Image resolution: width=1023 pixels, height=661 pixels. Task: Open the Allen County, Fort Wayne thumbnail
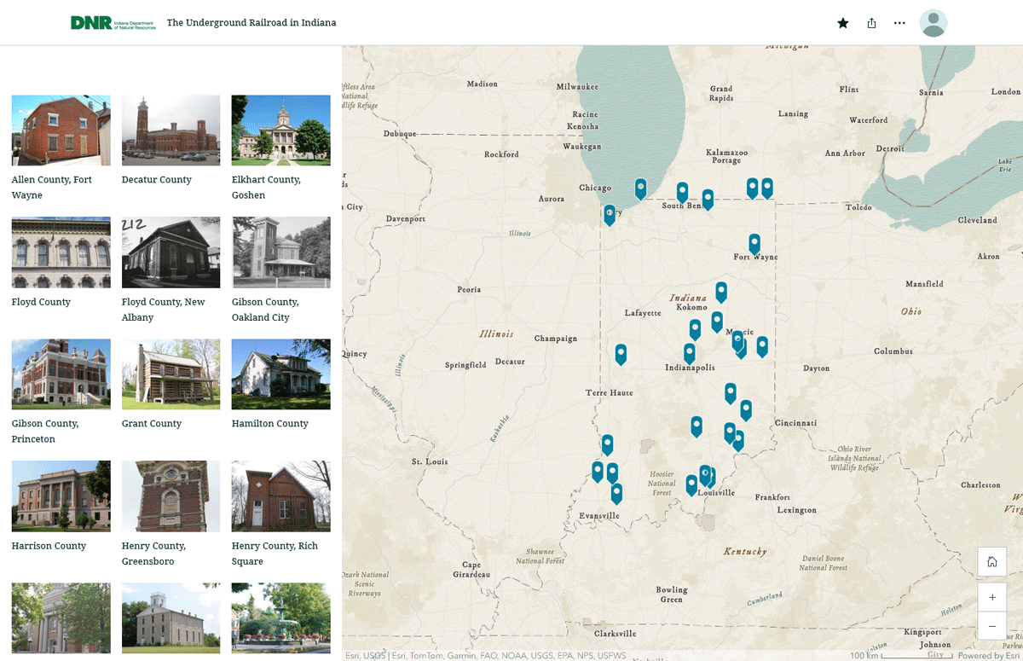coord(61,130)
